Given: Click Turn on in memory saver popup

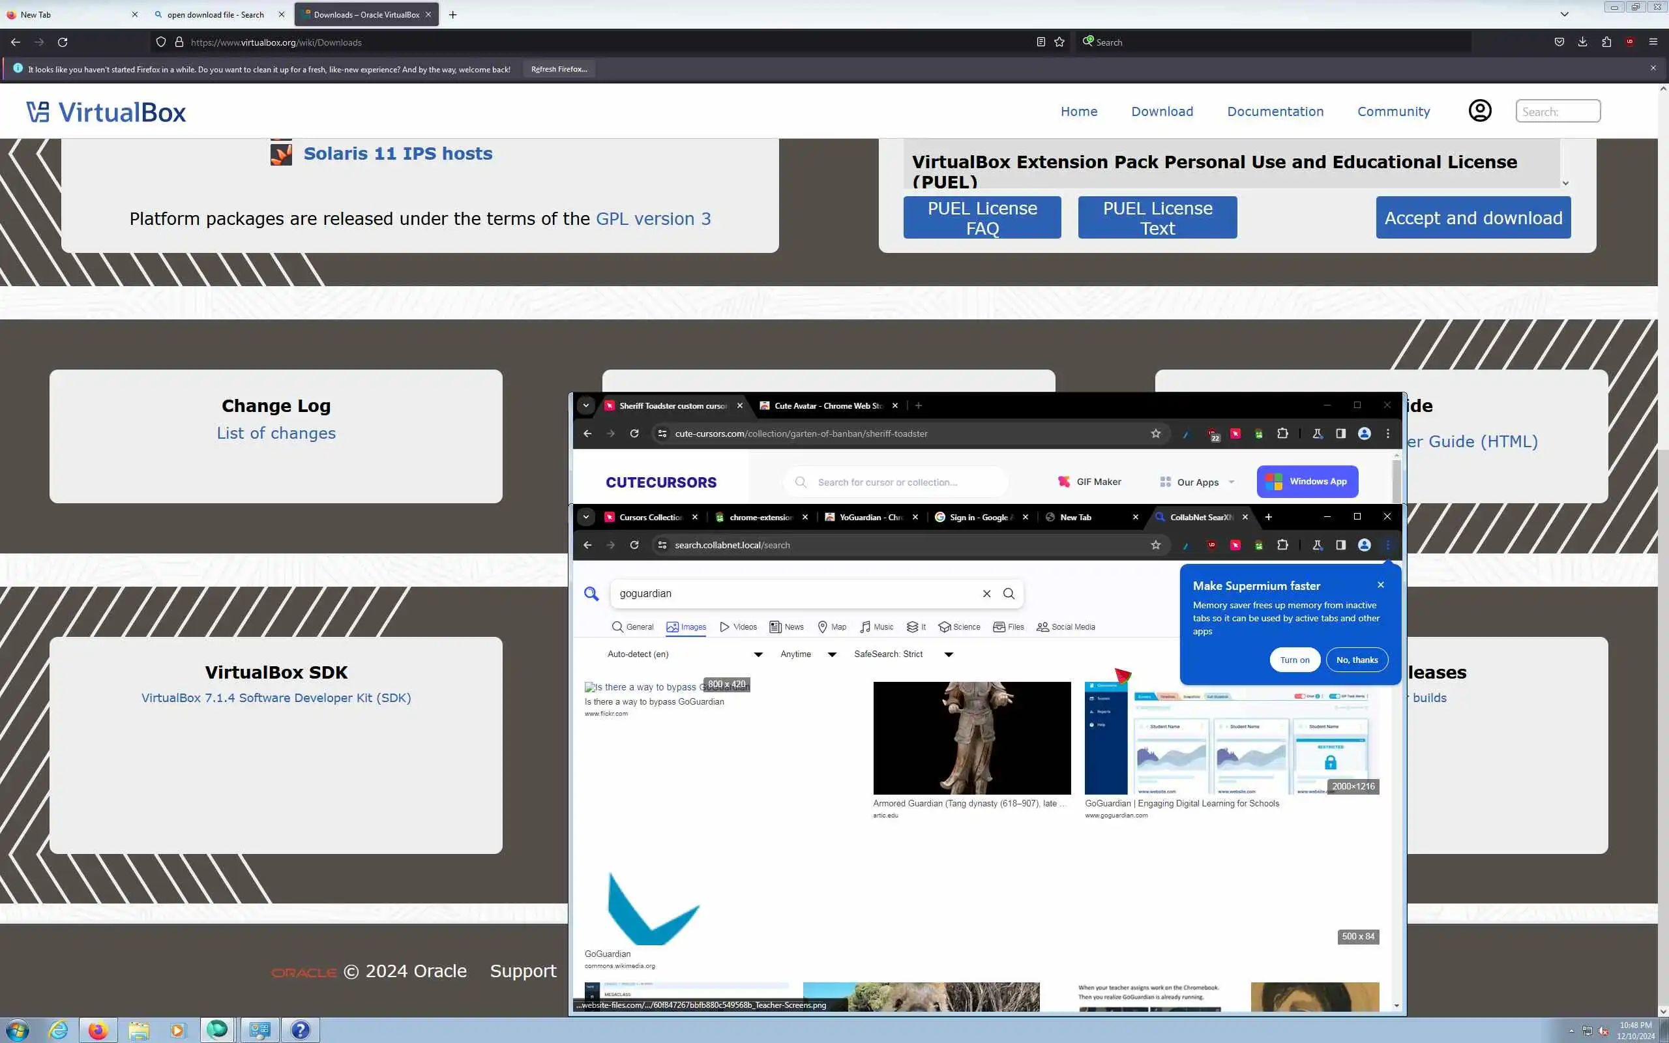Looking at the screenshot, I should [x=1294, y=660].
